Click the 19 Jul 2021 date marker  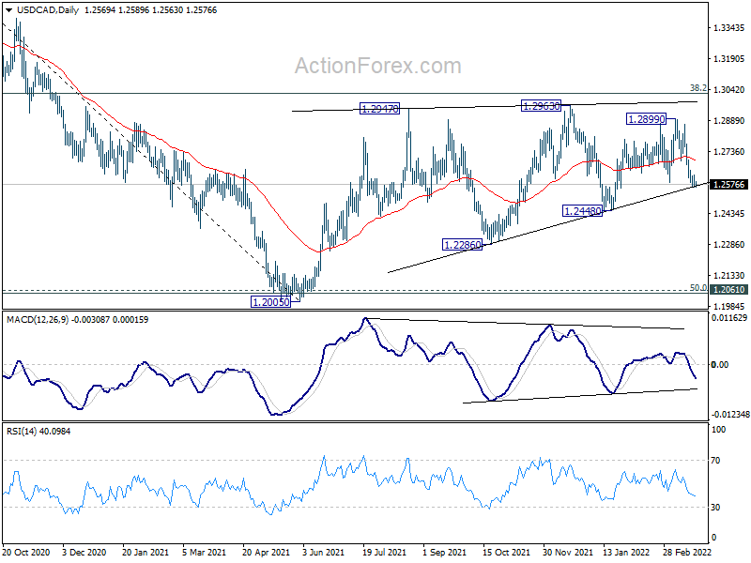(384, 553)
